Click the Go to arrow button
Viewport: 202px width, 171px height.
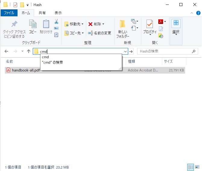click(x=131, y=52)
